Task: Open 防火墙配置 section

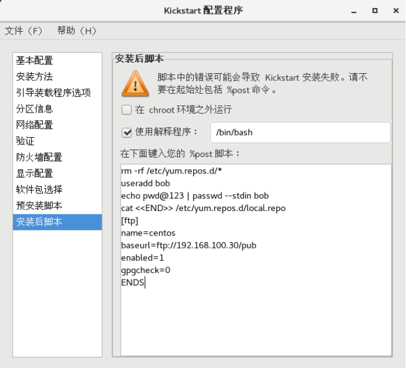Action: 57,157
